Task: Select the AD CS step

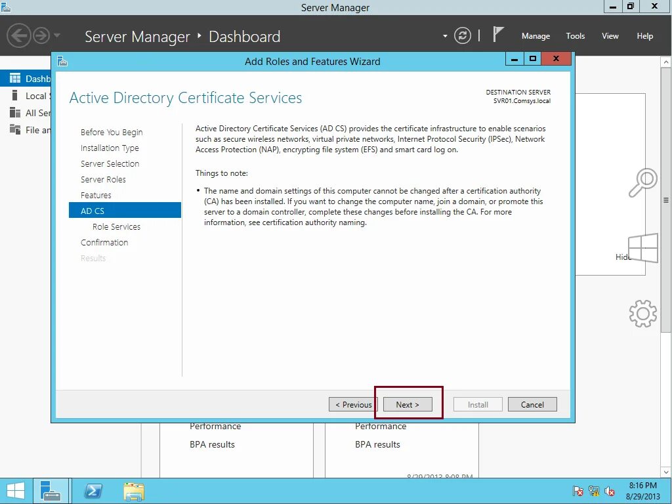Action: coord(125,211)
